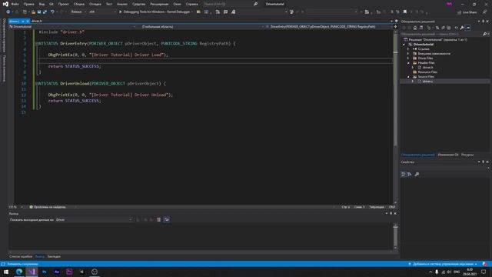The height and width of the screenshot is (277, 492).
Task: Open the x64 platform dropdown
Action: point(102,12)
